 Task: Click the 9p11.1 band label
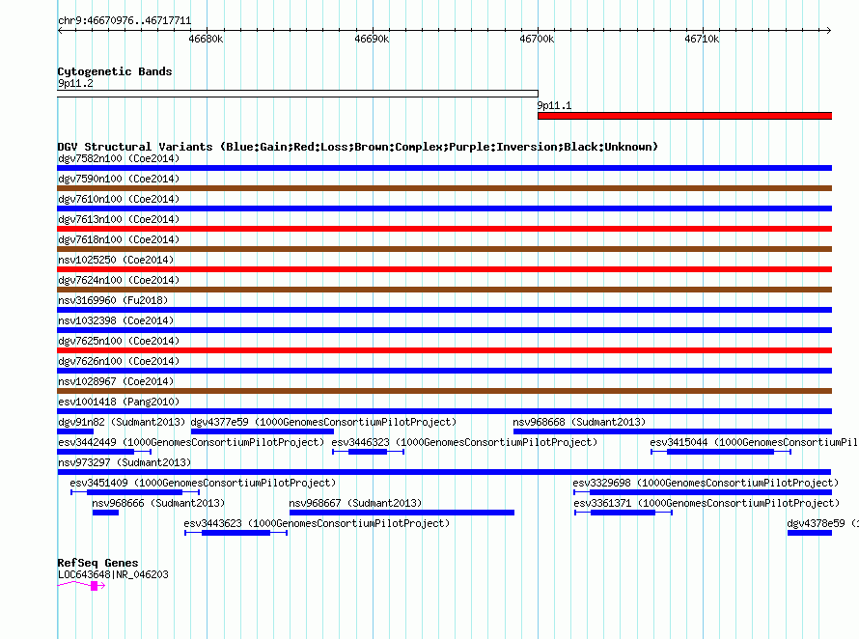coord(554,105)
